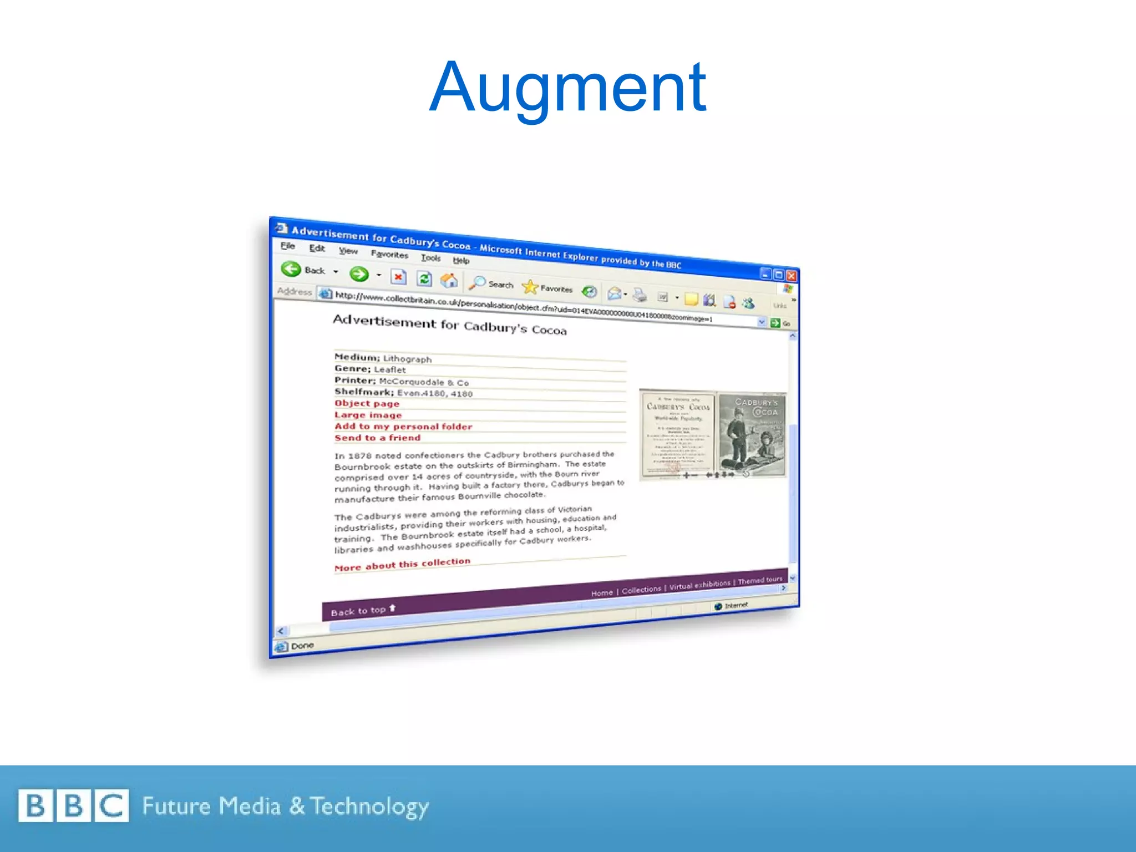Close the Internet Explorer window

click(792, 276)
